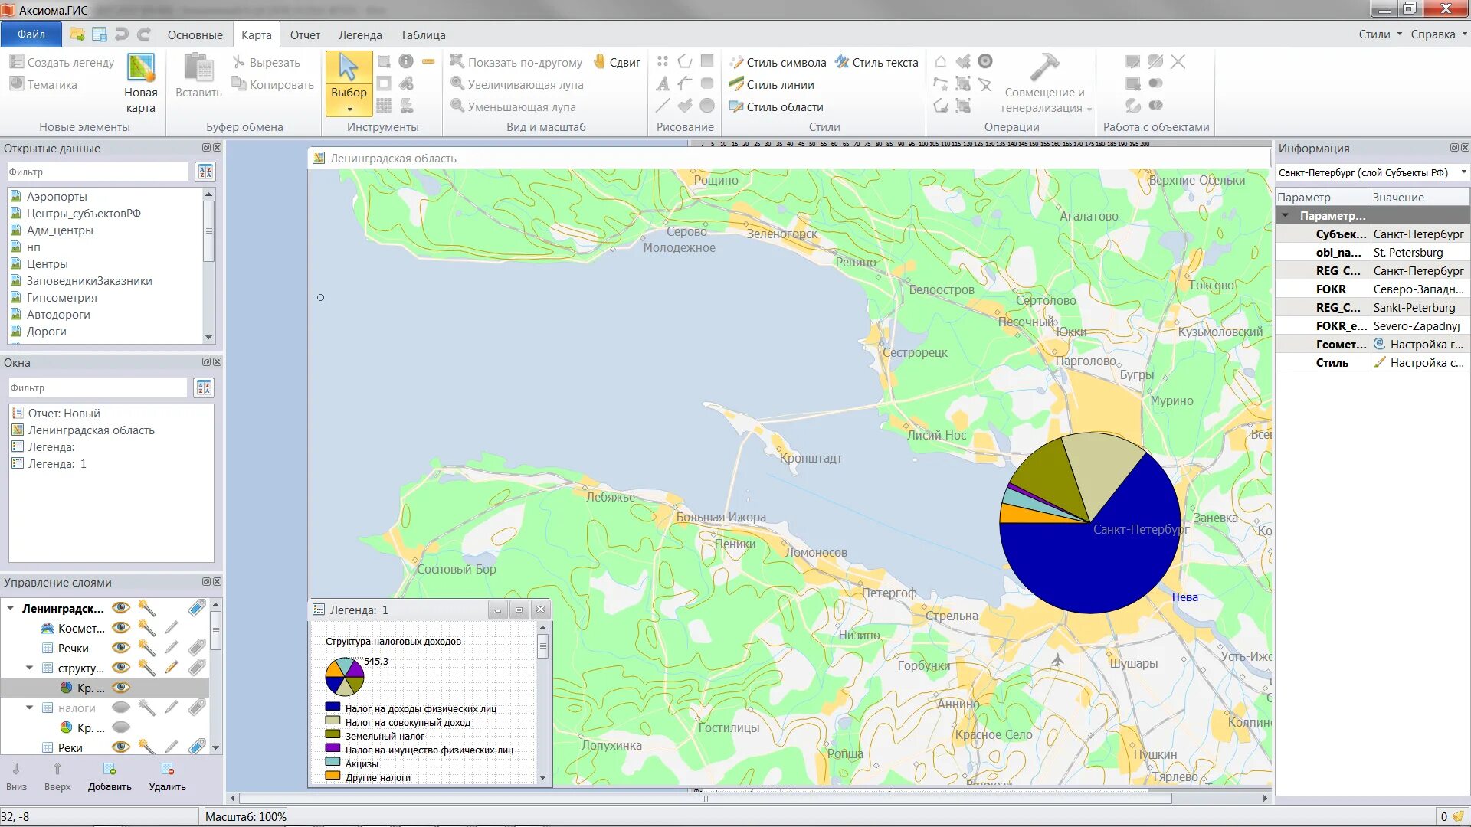
Task: Sort the open data list alphabetically
Action: pyautogui.click(x=205, y=172)
